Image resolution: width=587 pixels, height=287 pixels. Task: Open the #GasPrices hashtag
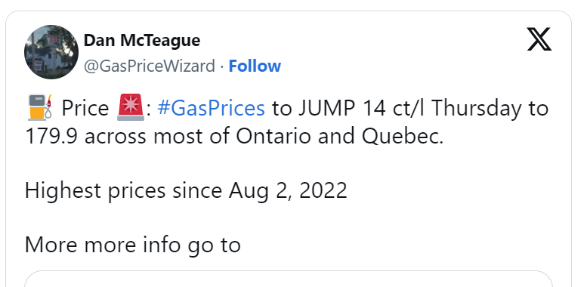point(211,108)
